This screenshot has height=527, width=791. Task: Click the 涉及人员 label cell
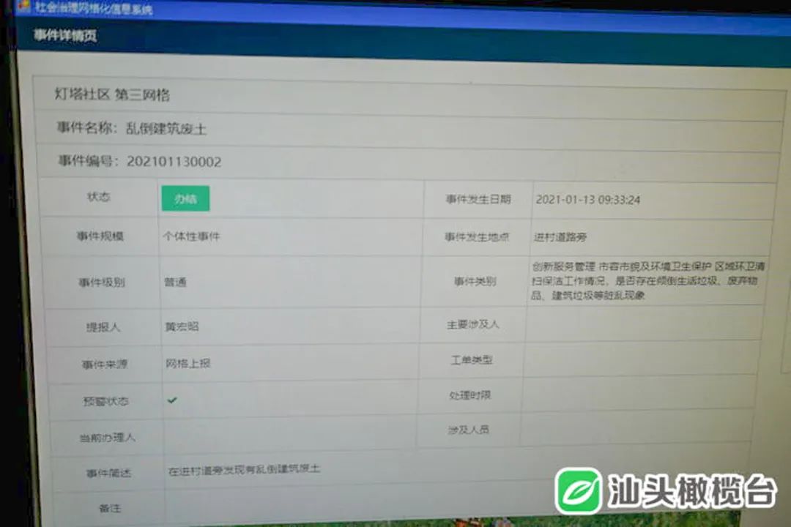point(469,430)
